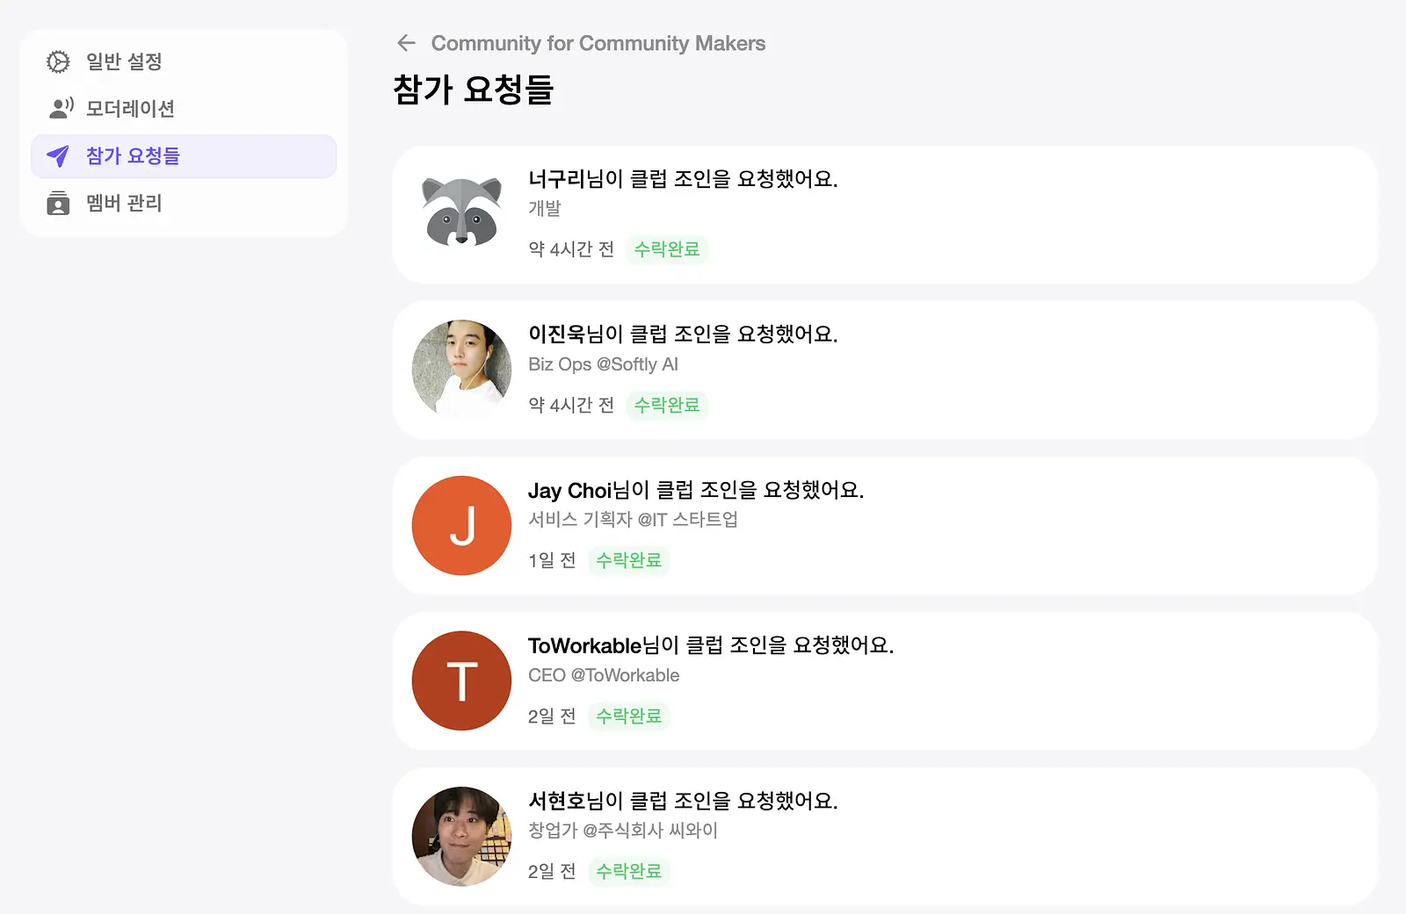The height and width of the screenshot is (914, 1406).
Task: Click the paper plane join requests icon
Action: pyautogui.click(x=58, y=156)
